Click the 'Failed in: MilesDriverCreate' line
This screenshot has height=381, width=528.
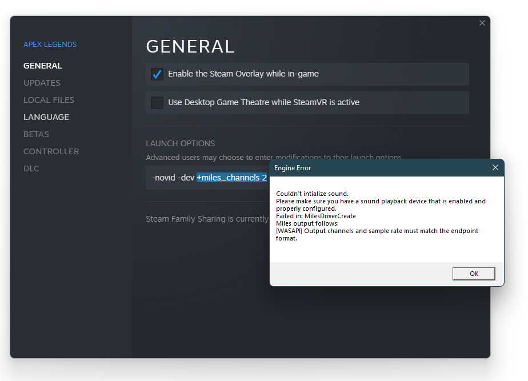(316, 216)
